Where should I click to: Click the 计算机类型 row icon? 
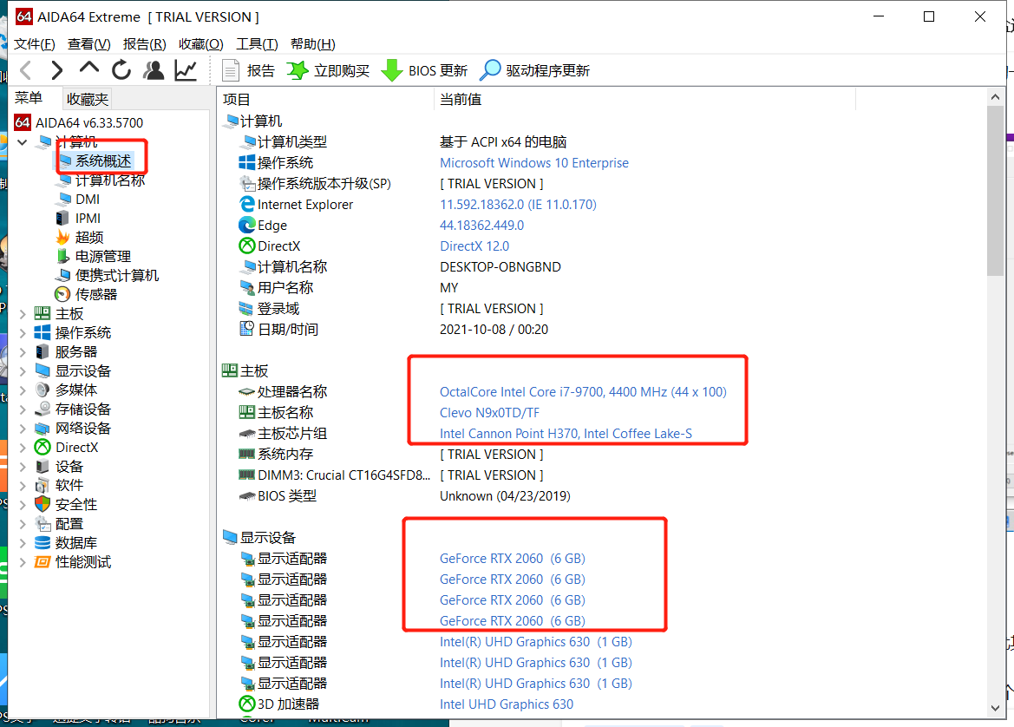(247, 141)
